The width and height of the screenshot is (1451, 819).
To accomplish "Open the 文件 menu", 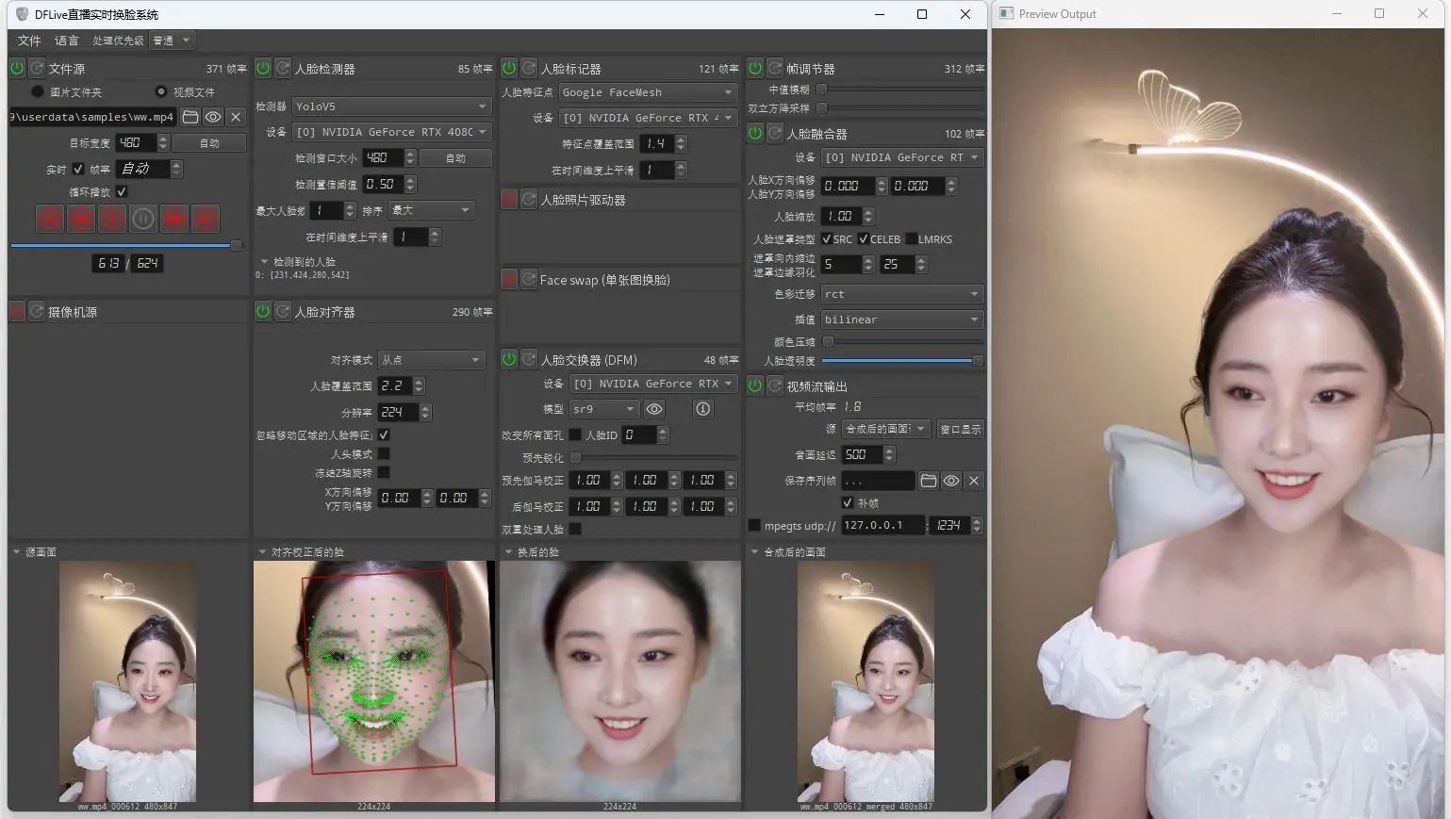I will 29,41.
